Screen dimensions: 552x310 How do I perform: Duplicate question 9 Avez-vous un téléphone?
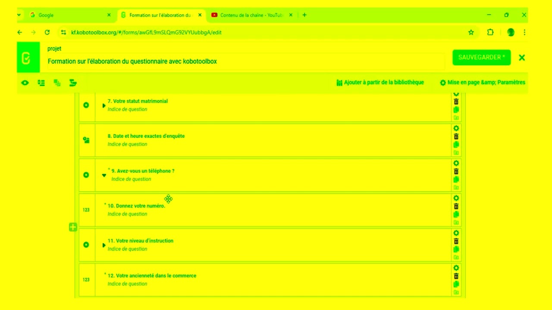tap(456, 180)
